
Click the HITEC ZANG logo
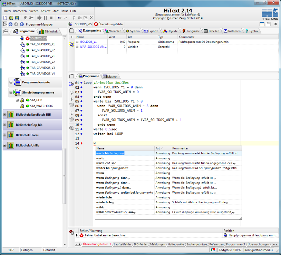[270, 14]
